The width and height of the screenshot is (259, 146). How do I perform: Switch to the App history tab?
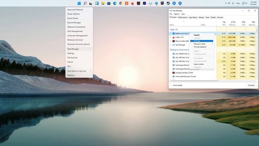click(193, 17)
